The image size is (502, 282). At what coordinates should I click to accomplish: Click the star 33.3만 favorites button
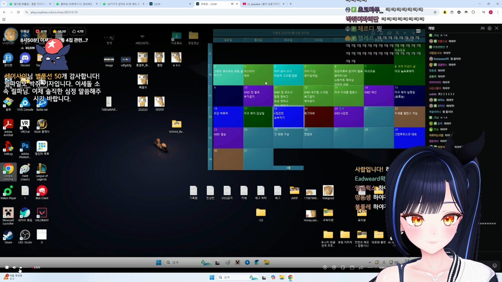60,31
